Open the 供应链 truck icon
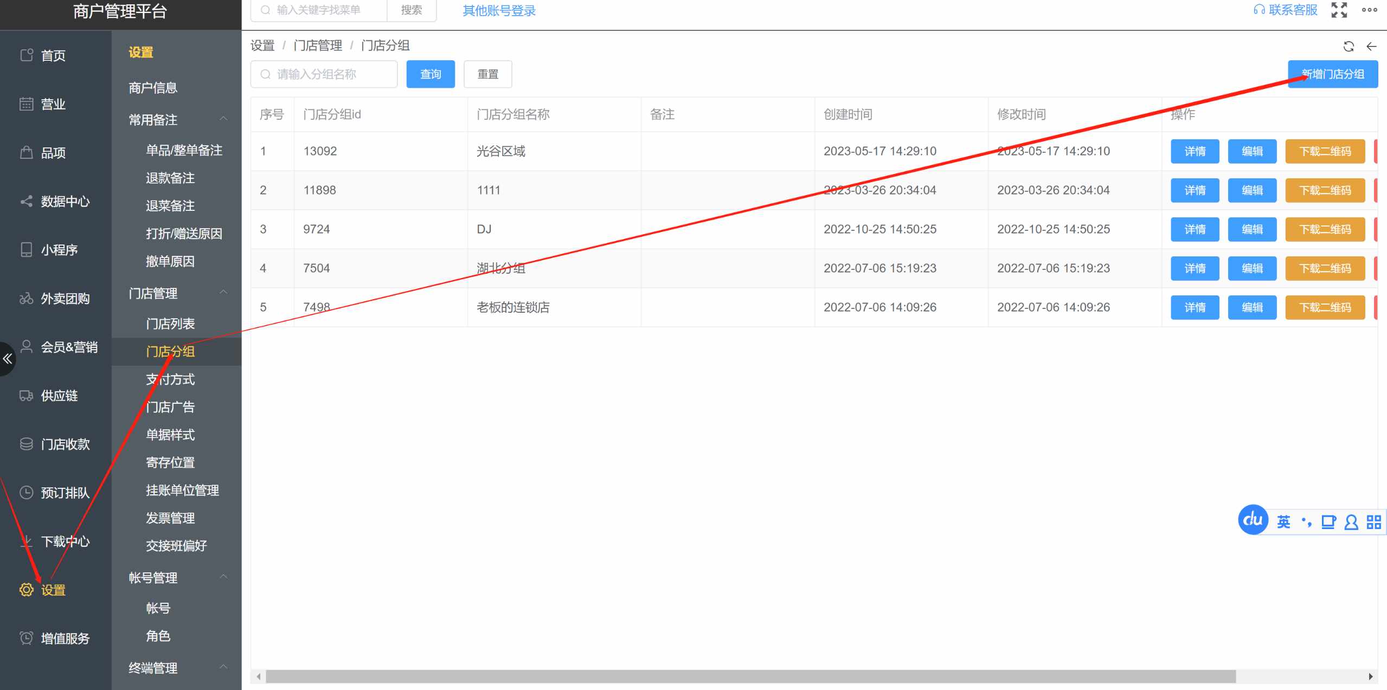 [27, 395]
